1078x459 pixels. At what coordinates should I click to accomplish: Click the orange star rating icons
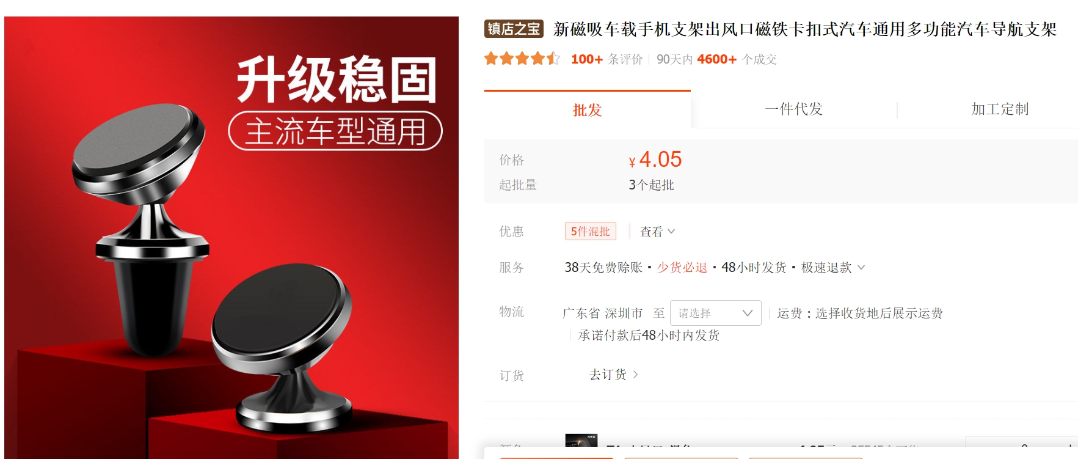[x=522, y=59]
